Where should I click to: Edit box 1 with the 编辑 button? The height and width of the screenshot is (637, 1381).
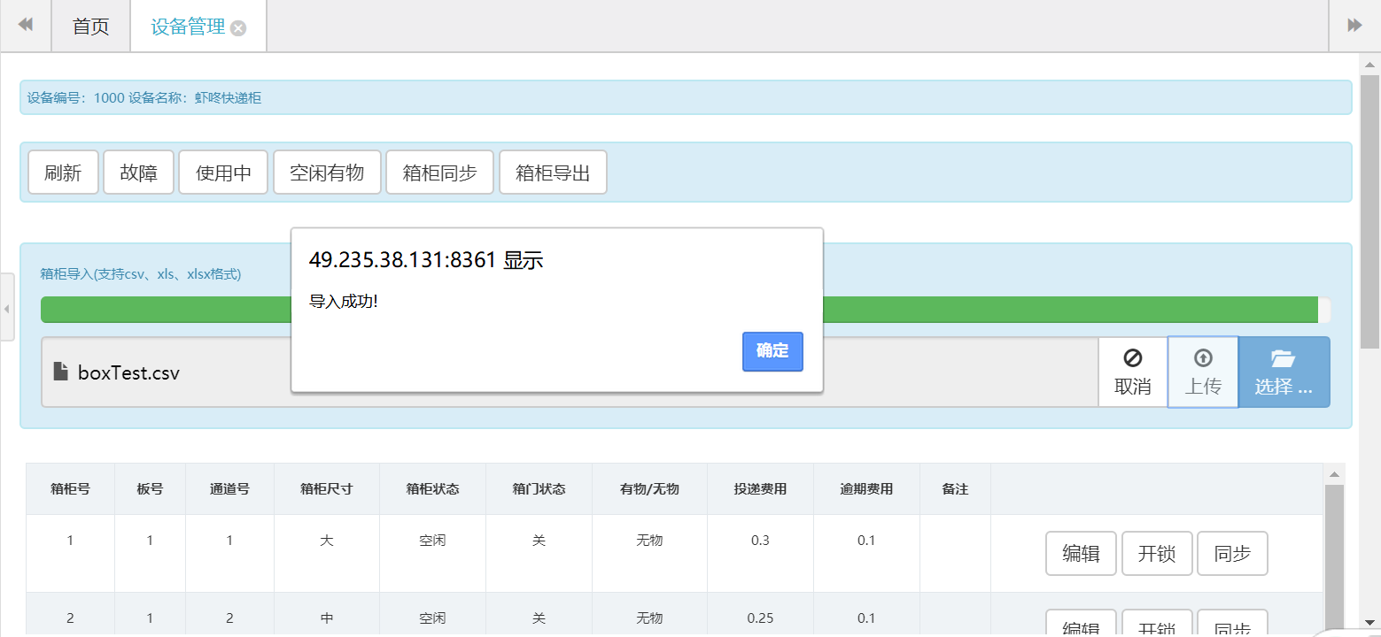pyautogui.click(x=1081, y=554)
